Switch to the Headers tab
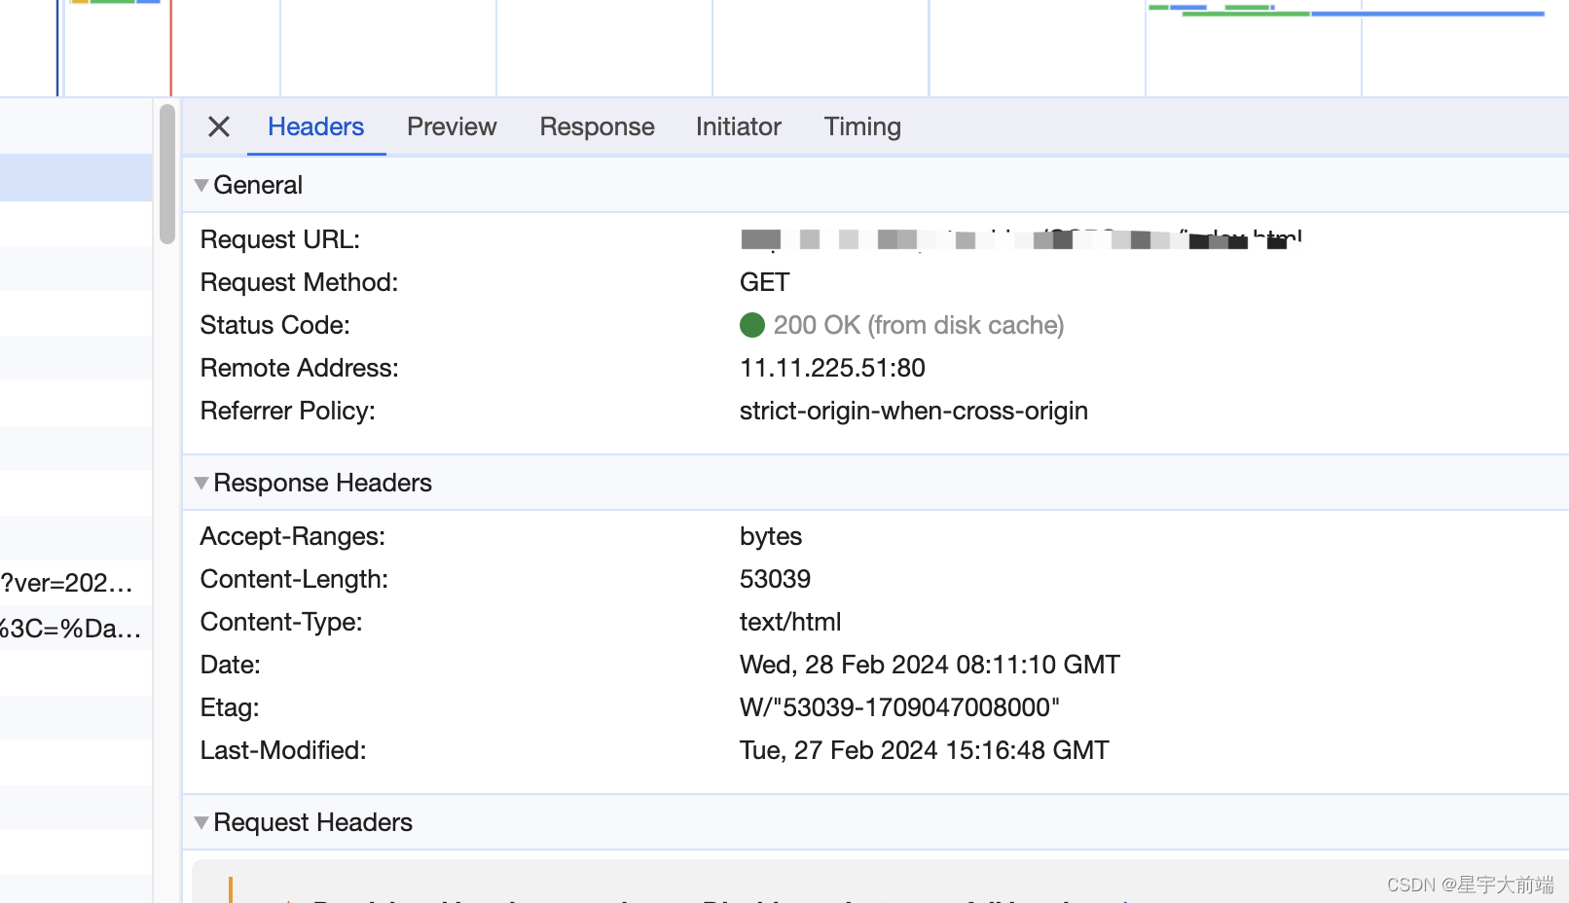The height and width of the screenshot is (903, 1569). (315, 126)
